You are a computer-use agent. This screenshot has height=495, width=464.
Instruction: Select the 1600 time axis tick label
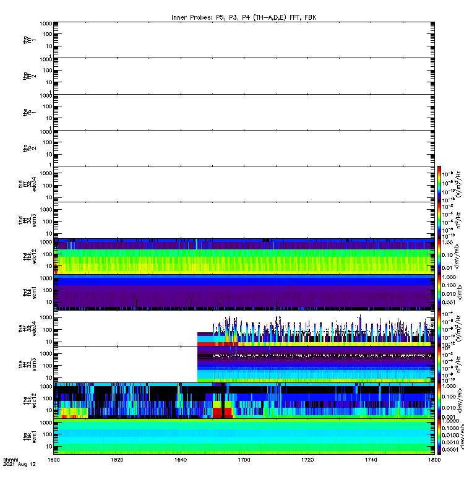pyautogui.click(x=54, y=460)
